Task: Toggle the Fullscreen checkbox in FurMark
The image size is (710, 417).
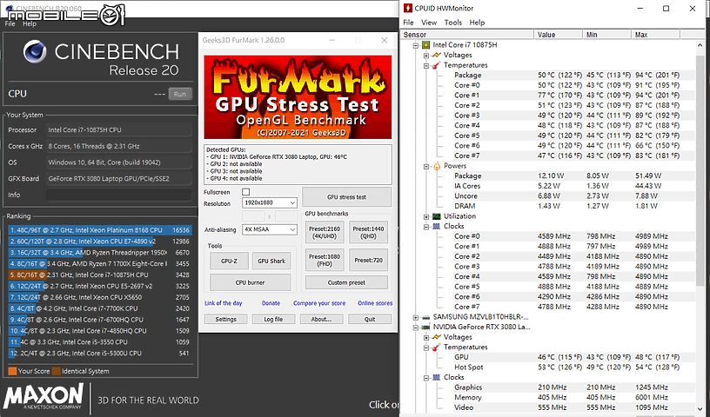Action: pyautogui.click(x=246, y=192)
